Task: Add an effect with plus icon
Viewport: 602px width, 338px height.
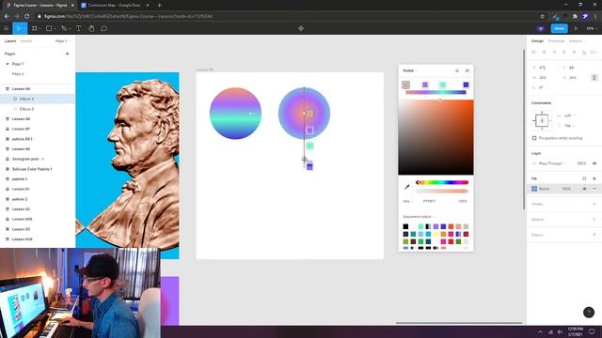Action: click(594, 219)
